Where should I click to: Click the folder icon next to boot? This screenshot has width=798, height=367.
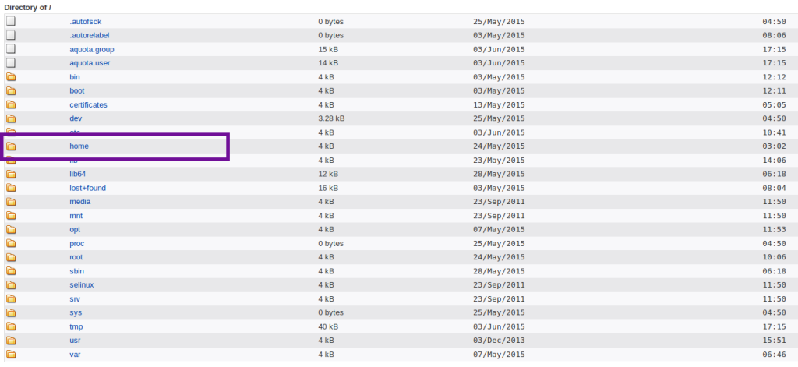[x=11, y=91]
